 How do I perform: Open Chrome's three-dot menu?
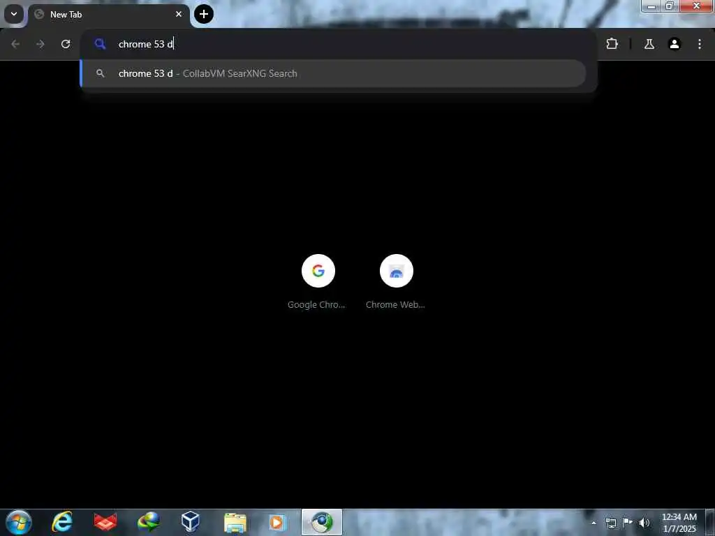tap(700, 44)
